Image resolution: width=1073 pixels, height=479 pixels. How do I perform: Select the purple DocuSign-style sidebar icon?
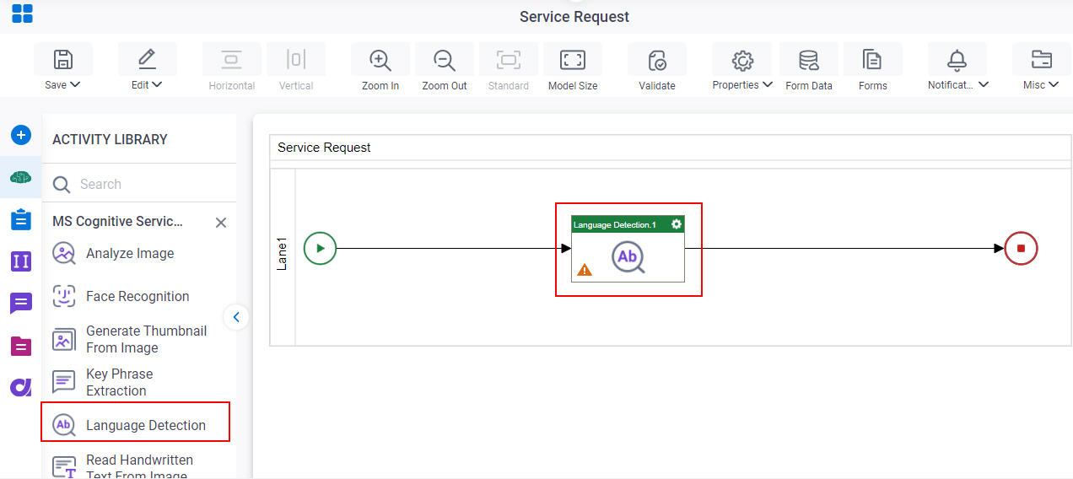21,388
